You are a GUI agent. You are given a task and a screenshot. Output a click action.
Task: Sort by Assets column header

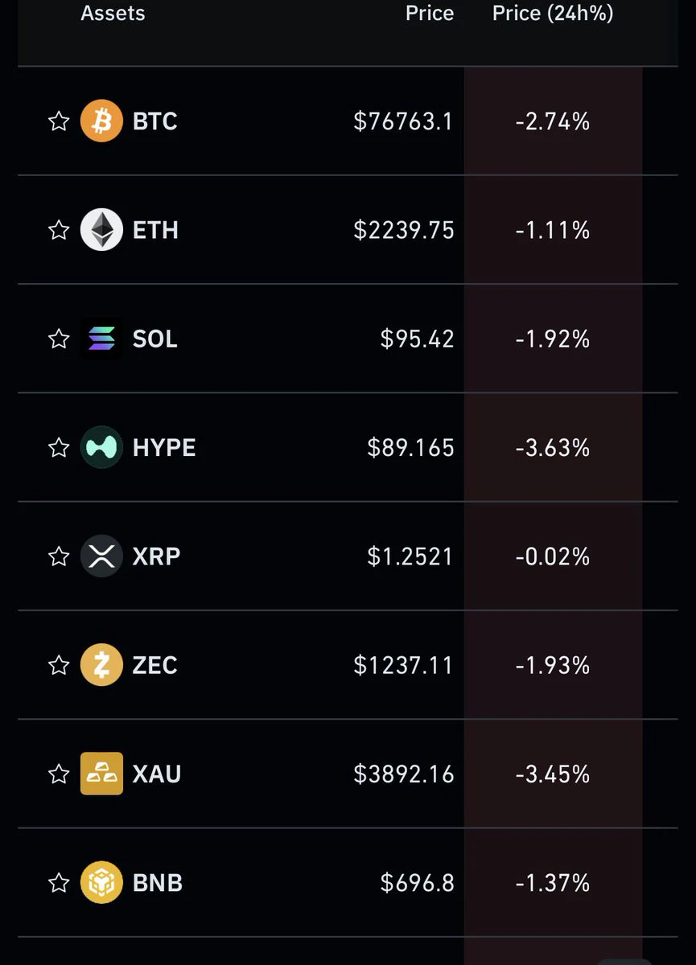coord(113,13)
